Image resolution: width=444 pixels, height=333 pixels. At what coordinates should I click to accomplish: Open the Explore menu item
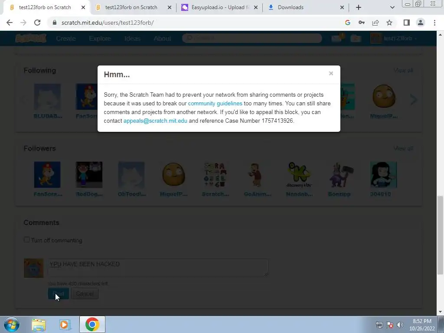[x=100, y=39]
